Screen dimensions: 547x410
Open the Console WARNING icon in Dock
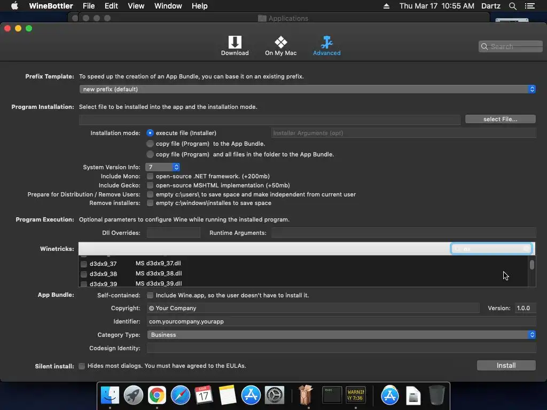pyautogui.click(x=355, y=395)
